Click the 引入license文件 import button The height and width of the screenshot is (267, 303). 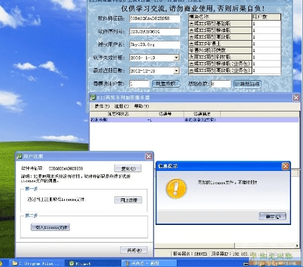coord(50,228)
